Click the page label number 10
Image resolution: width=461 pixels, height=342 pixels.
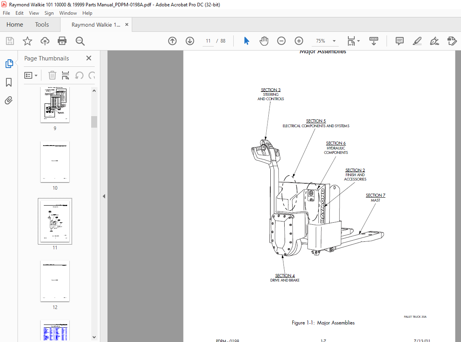55,188
